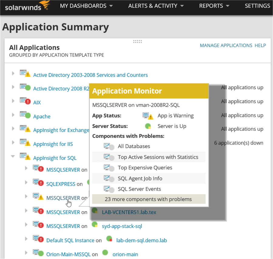Click the green up icon for Active Directory 2008 R2
273x259 pixels.
click(25, 87)
